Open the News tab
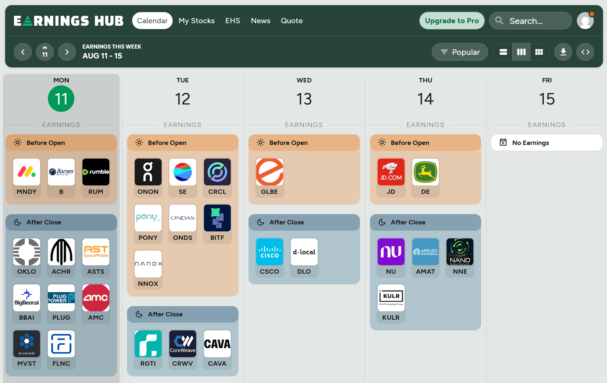The height and width of the screenshot is (383, 607). (x=261, y=21)
